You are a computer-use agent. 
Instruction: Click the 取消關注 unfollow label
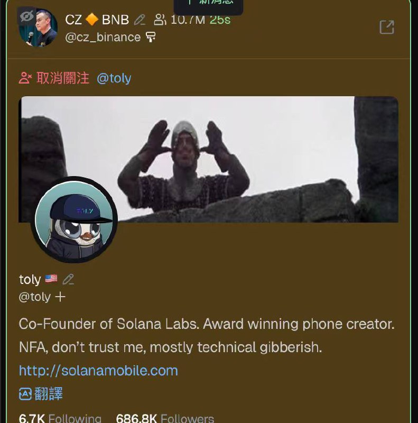pos(62,78)
